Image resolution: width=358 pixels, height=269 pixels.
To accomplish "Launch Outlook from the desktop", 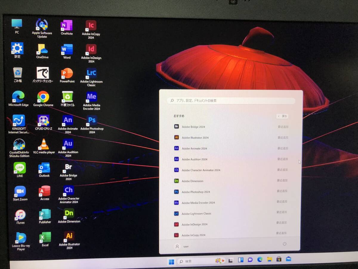I will 44,170.
